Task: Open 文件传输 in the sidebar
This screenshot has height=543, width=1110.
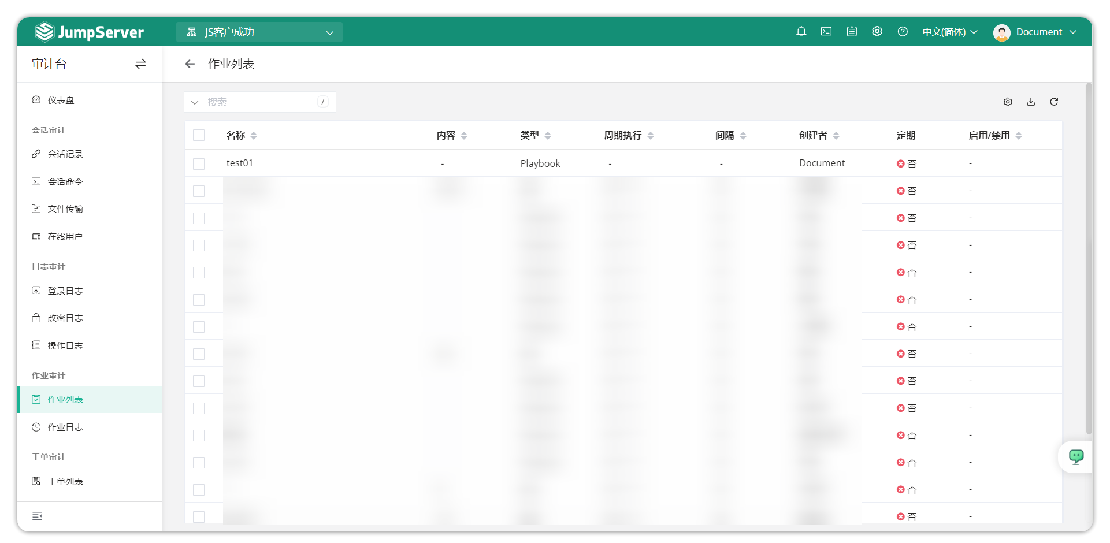Action: click(90, 209)
